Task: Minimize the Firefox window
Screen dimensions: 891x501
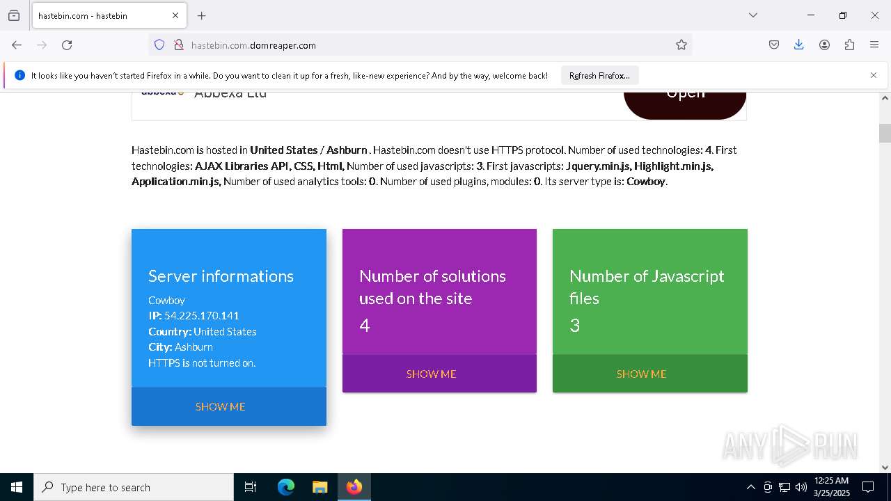Action: click(811, 15)
